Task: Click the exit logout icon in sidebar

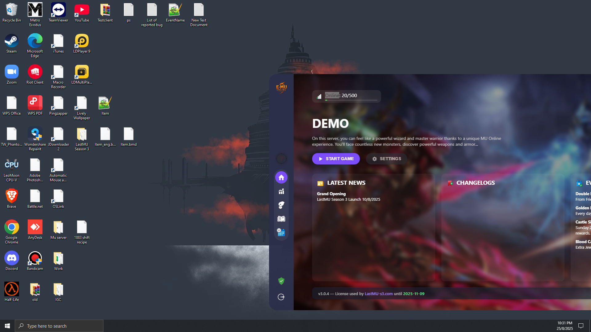Action: click(x=281, y=297)
